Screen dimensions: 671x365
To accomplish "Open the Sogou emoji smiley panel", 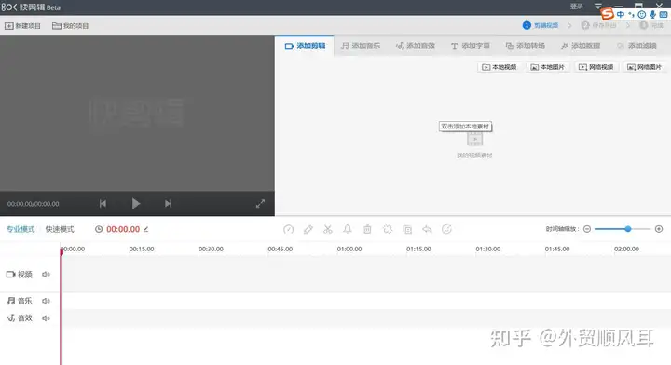I will (x=641, y=15).
